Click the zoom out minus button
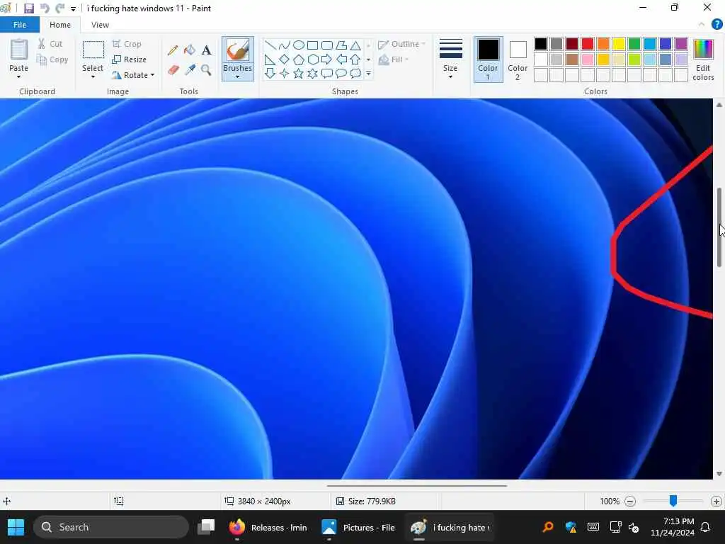This screenshot has width=725, height=544. pyautogui.click(x=629, y=501)
